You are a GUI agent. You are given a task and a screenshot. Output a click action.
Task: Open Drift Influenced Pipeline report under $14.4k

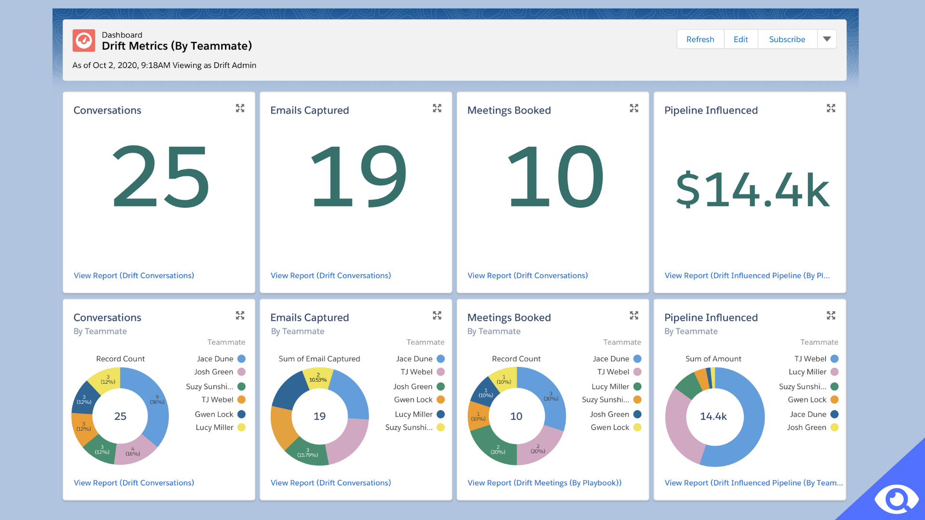click(x=747, y=275)
